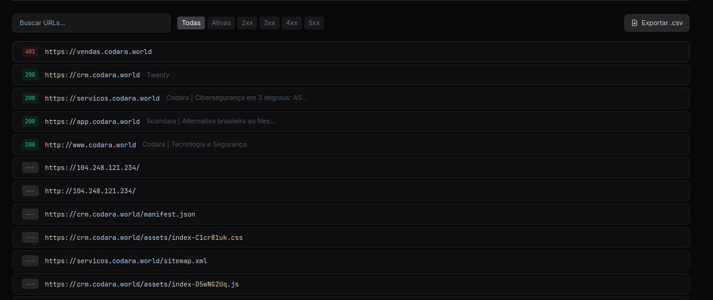
Task: Click the Codara | Cibersegurança em 3 degraus title
Action: click(x=237, y=98)
